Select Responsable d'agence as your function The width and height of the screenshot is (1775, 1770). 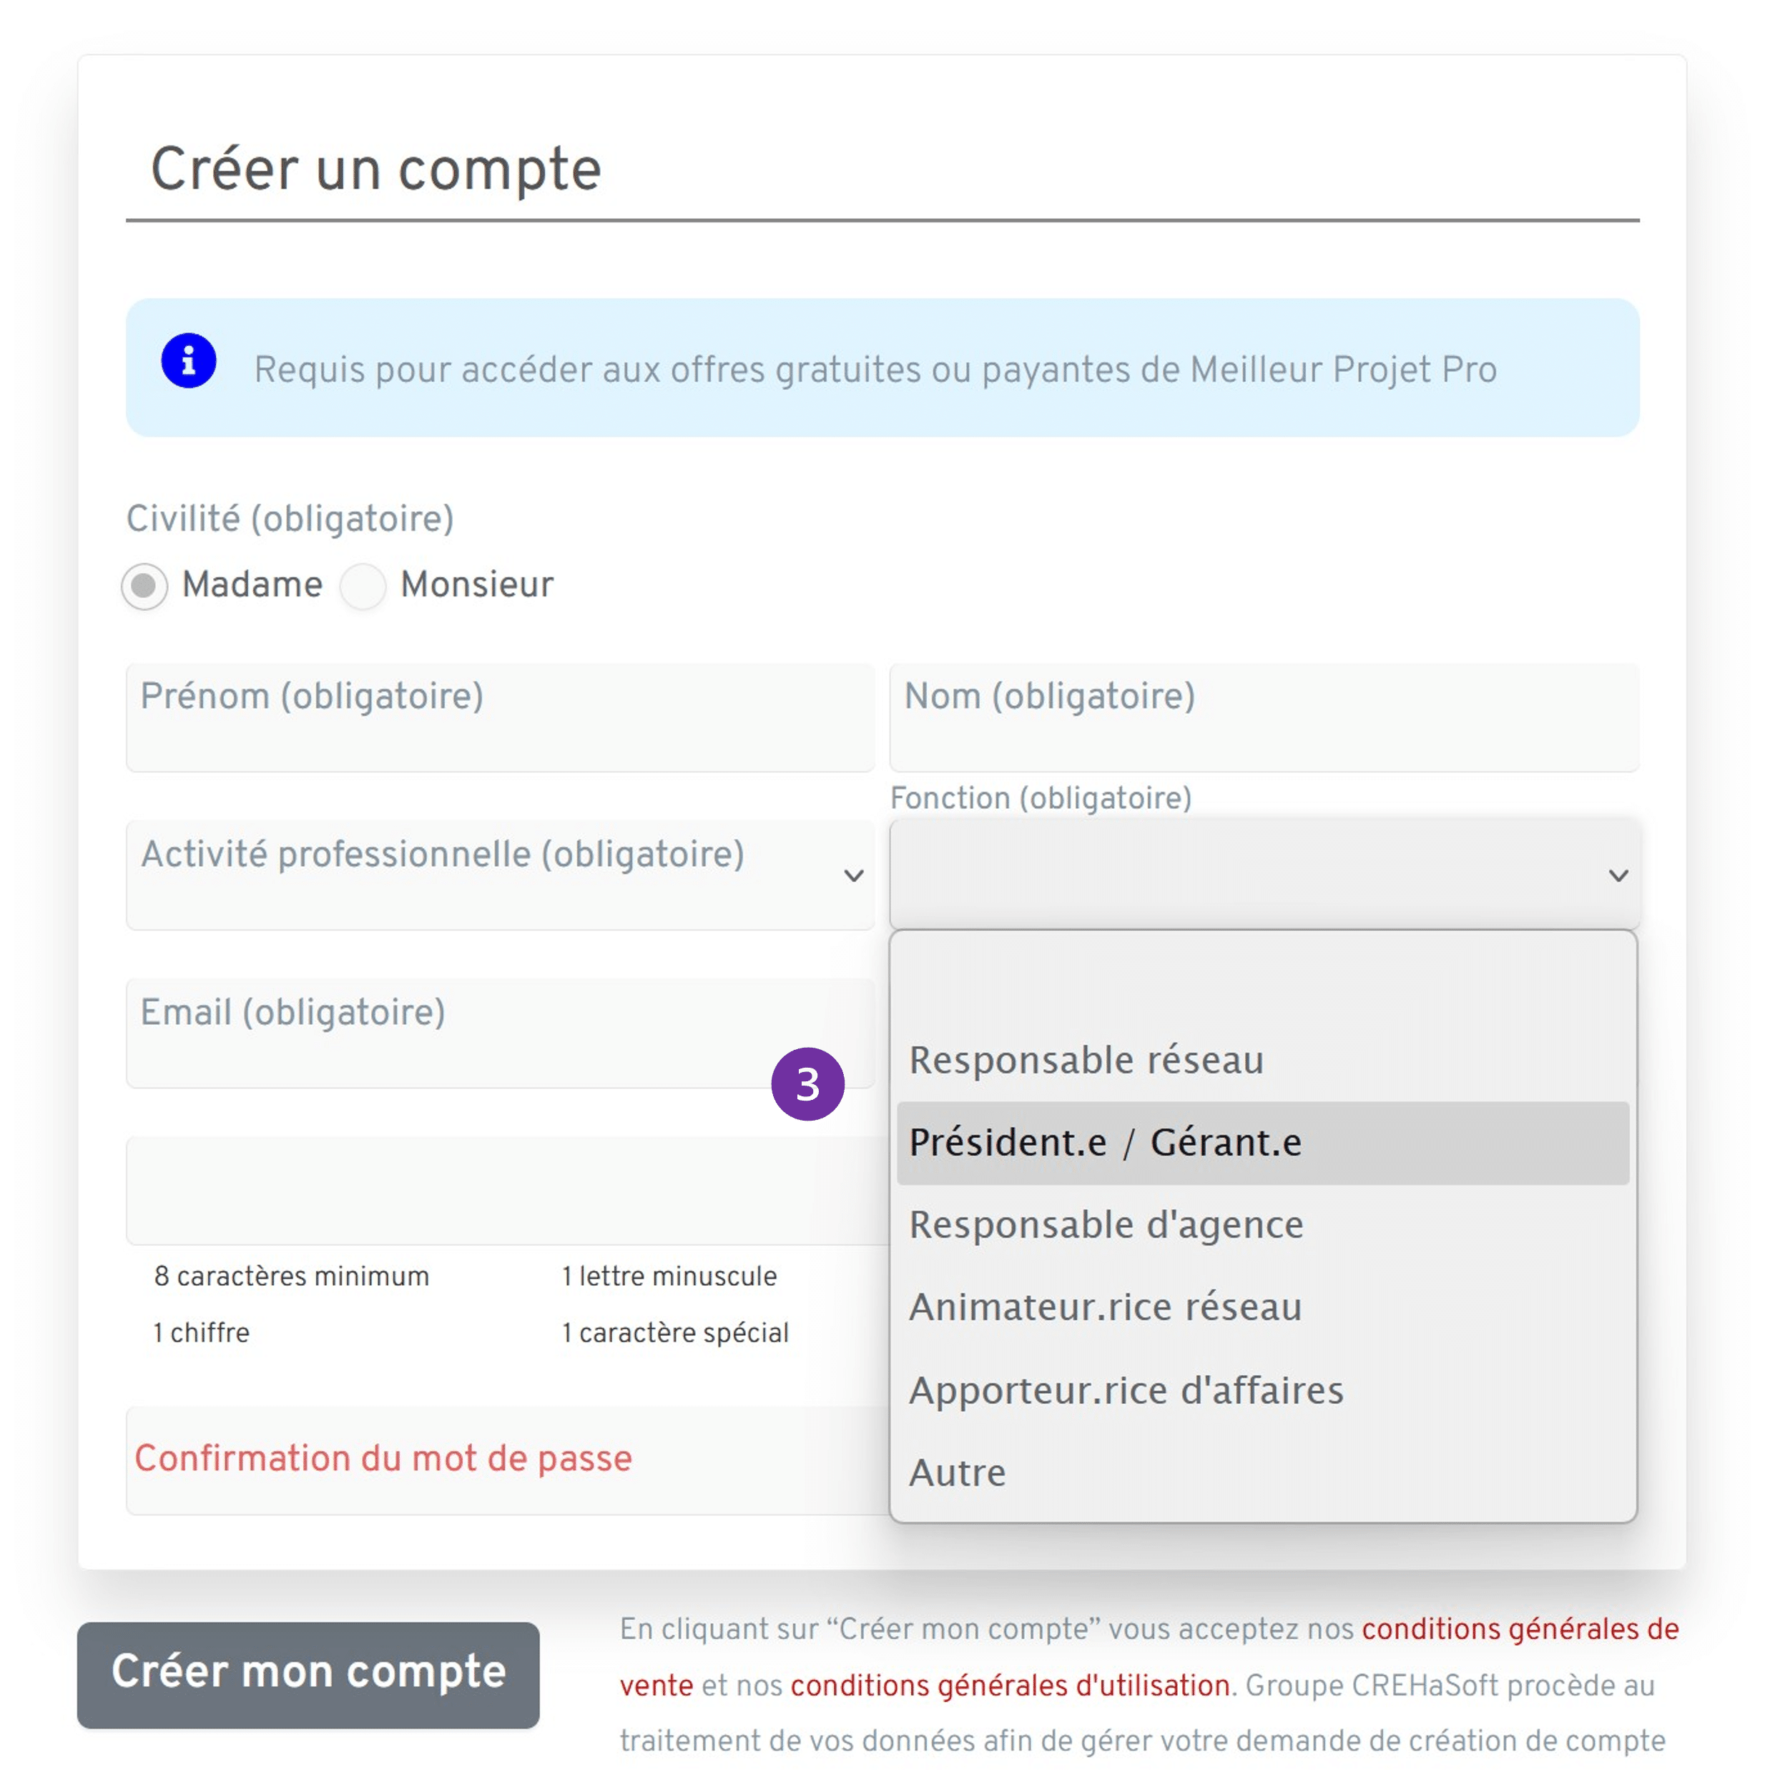1106,1224
